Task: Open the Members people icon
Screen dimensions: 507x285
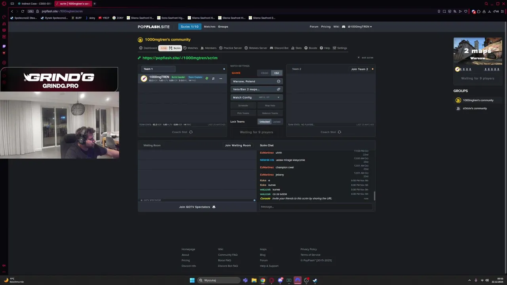Action: tap(202, 48)
